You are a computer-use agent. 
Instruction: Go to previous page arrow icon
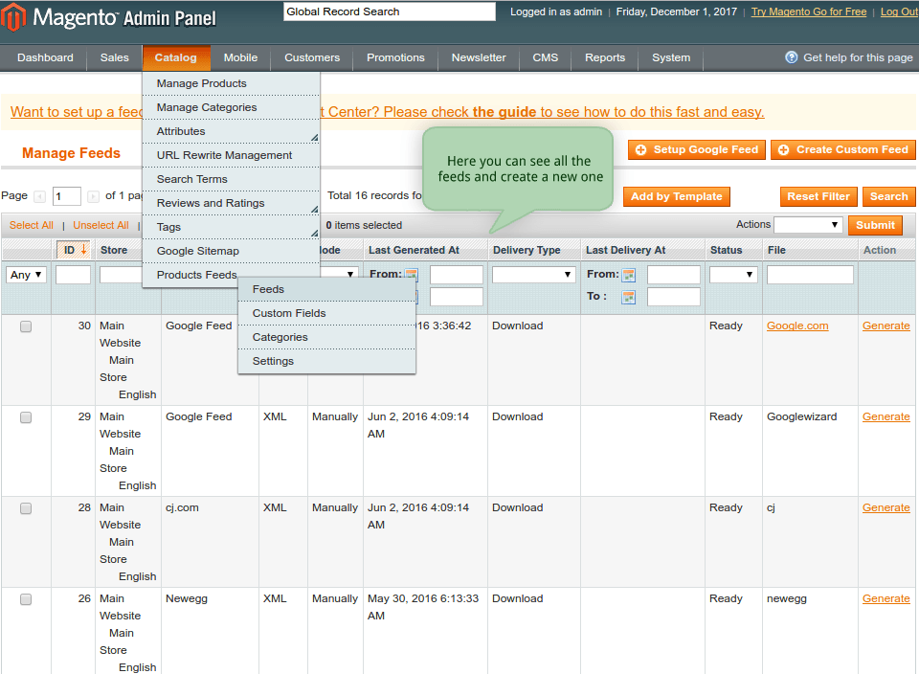point(40,196)
